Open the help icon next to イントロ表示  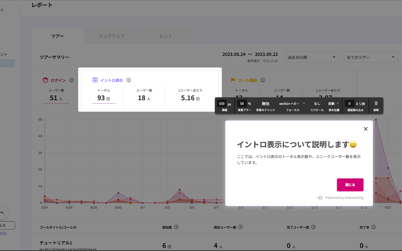(x=129, y=80)
